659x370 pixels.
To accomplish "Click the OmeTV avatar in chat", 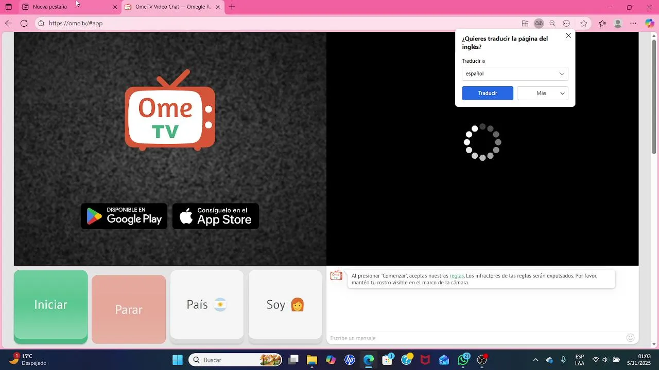I will 336,275.
